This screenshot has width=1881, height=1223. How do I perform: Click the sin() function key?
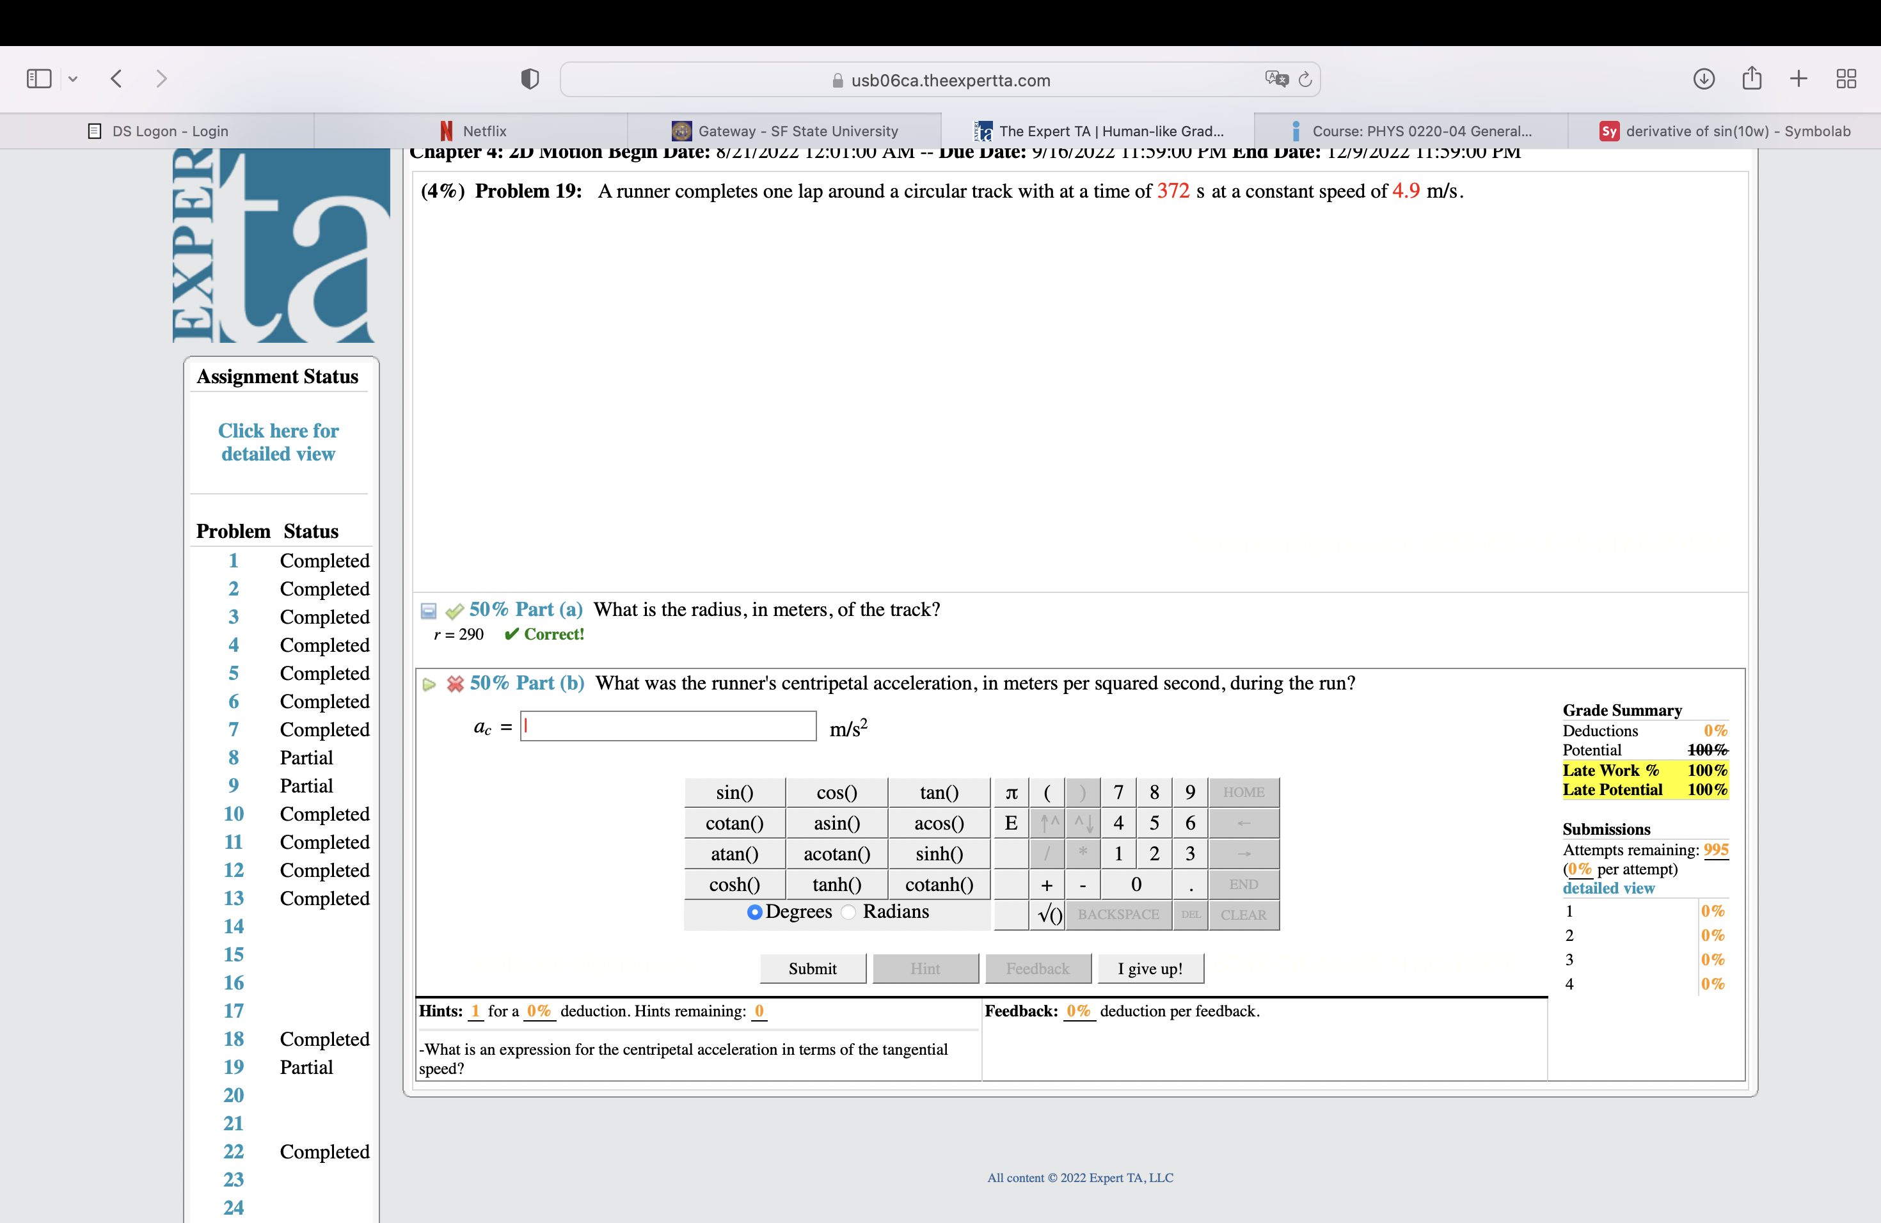click(x=733, y=792)
